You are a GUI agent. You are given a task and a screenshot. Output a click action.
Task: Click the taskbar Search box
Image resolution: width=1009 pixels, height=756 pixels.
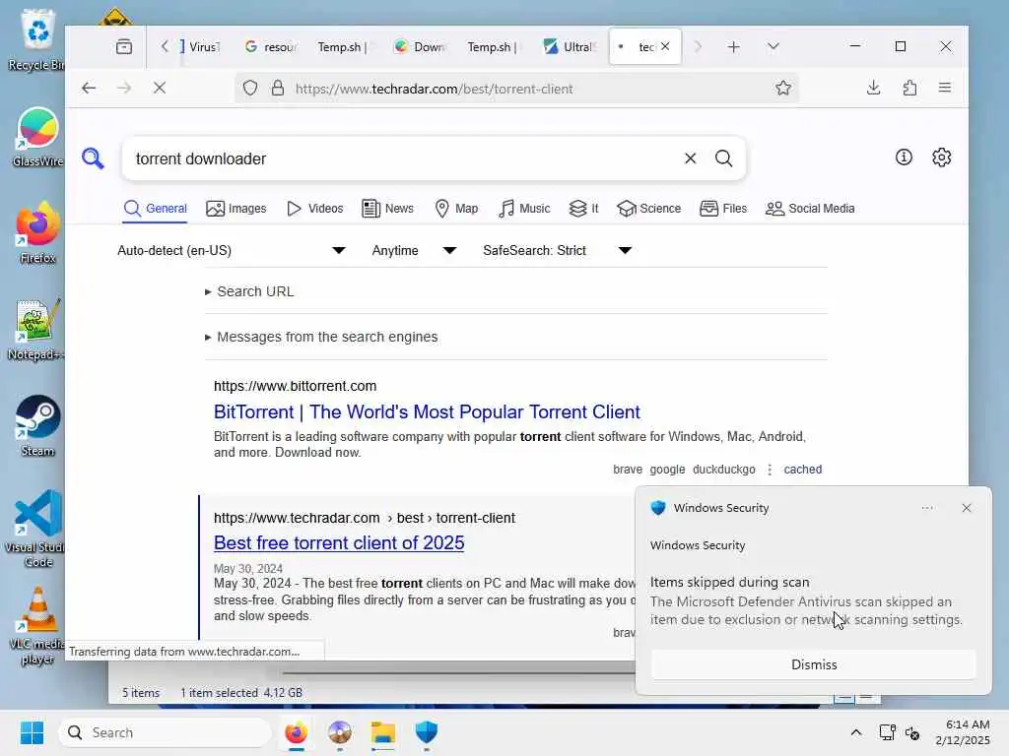(x=165, y=732)
